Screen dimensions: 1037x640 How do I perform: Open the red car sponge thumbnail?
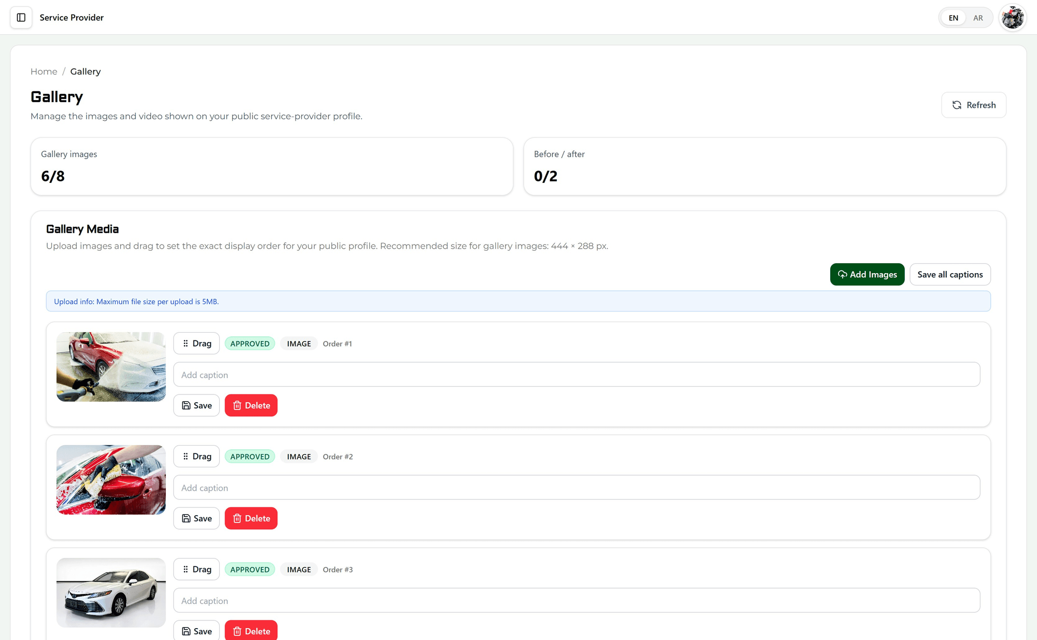pos(111,480)
